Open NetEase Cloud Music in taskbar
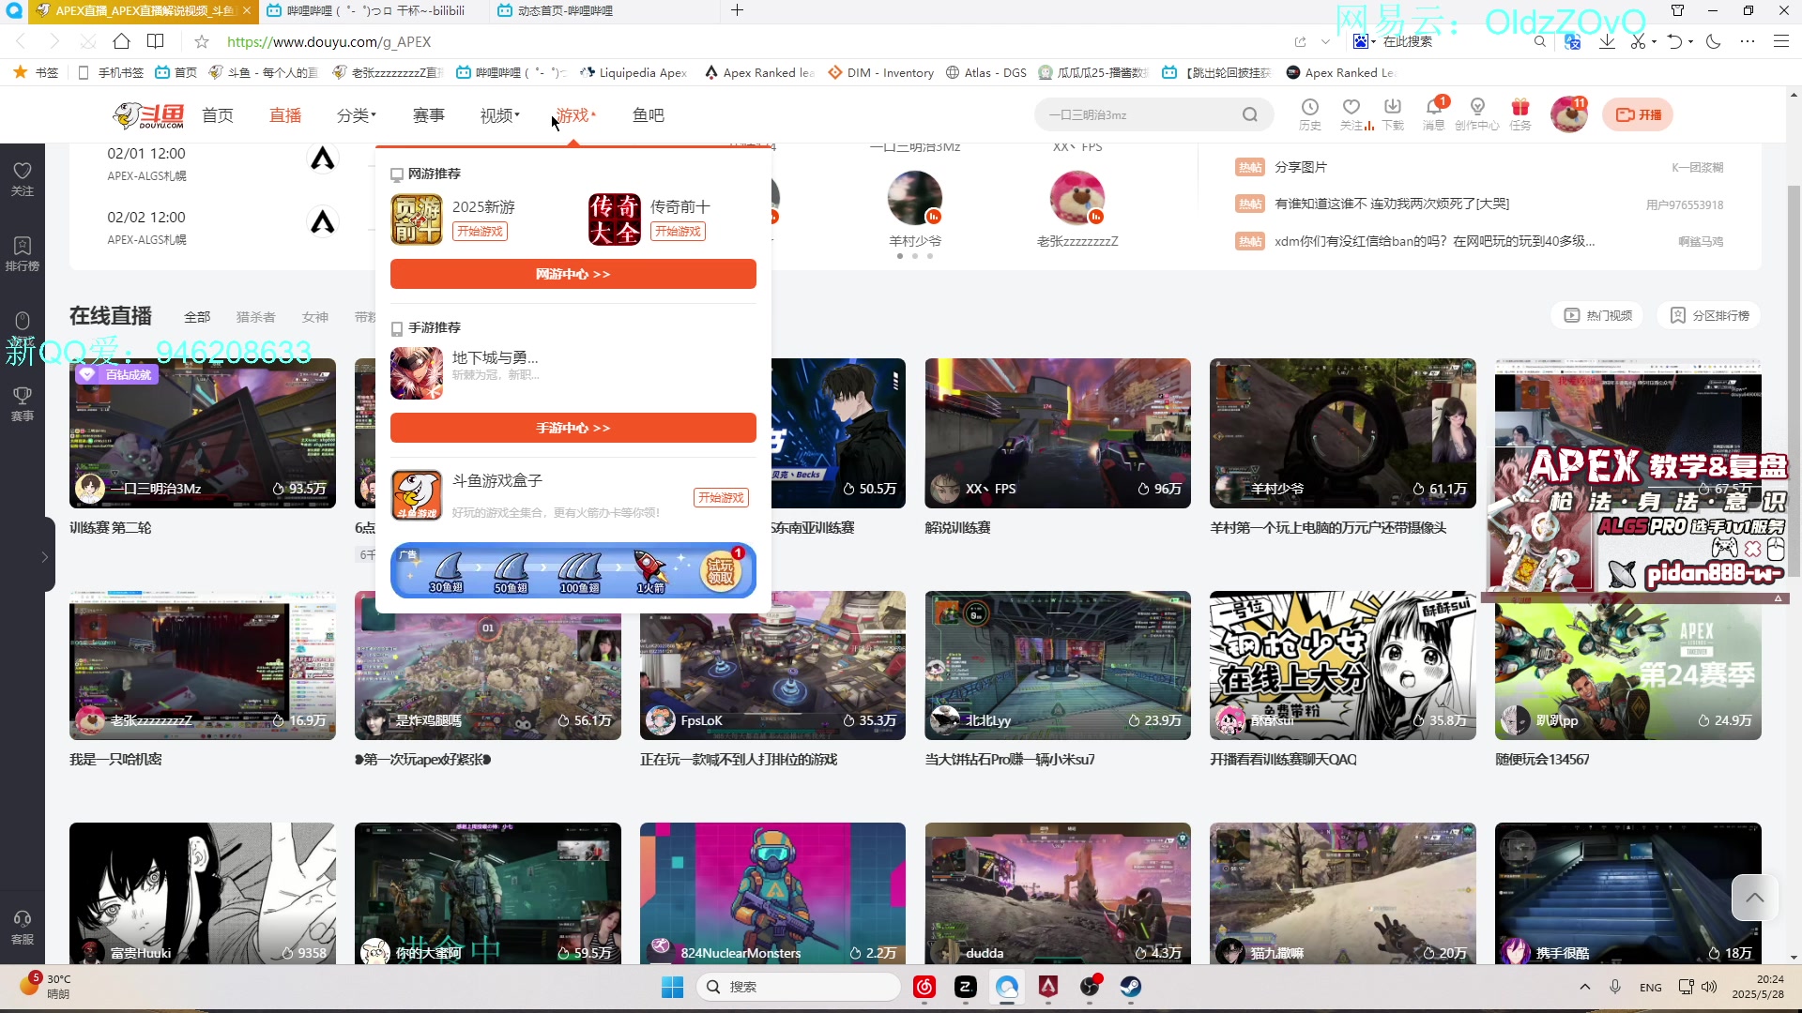 pos(924,987)
